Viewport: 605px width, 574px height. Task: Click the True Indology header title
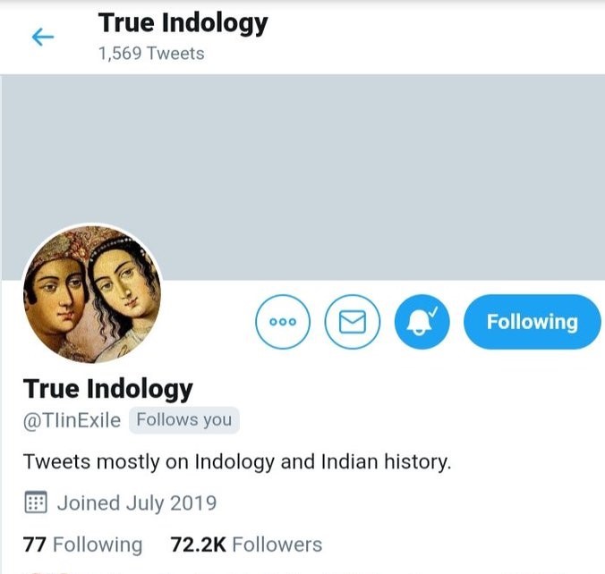183,23
